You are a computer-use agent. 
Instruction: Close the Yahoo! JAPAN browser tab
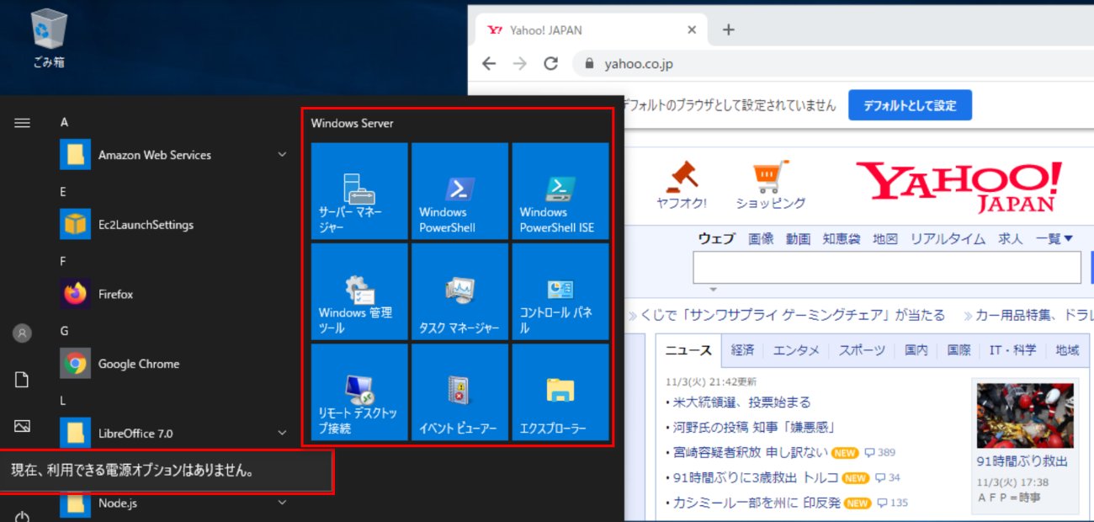coord(692,29)
